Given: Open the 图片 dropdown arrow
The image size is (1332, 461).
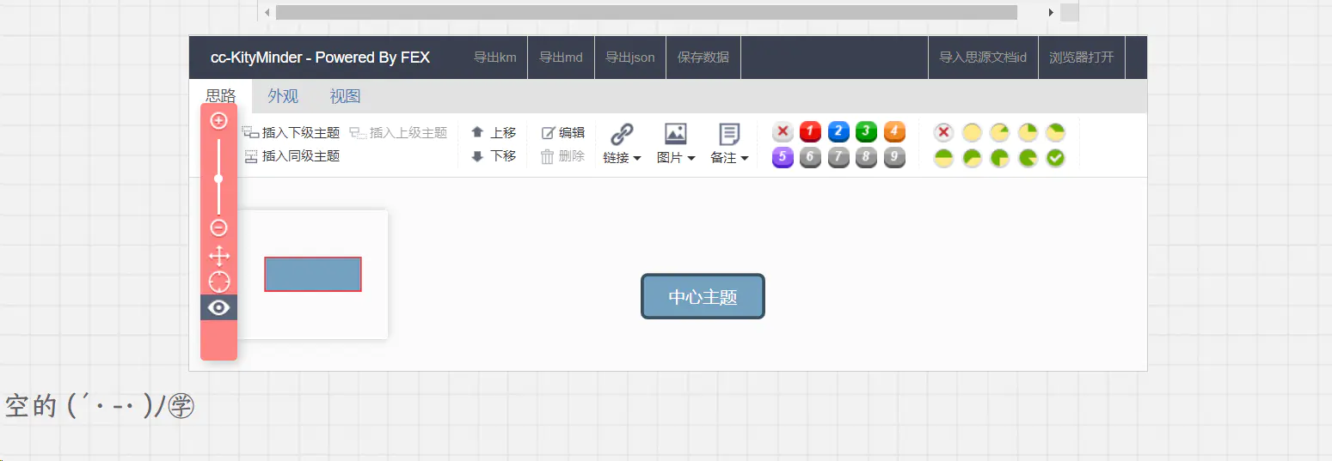Looking at the screenshot, I should click(x=691, y=159).
